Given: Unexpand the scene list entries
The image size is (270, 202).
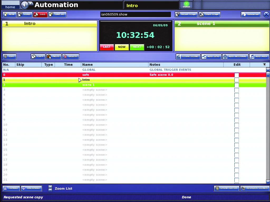Looking at the screenshot, I should [x=31, y=188].
